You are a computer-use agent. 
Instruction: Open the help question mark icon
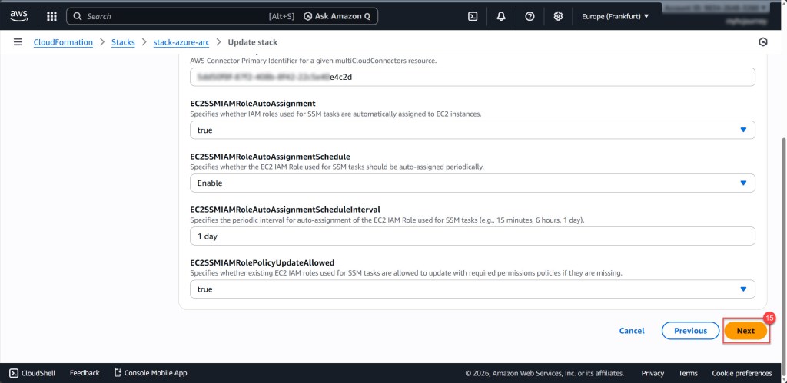click(x=530, y=16)
